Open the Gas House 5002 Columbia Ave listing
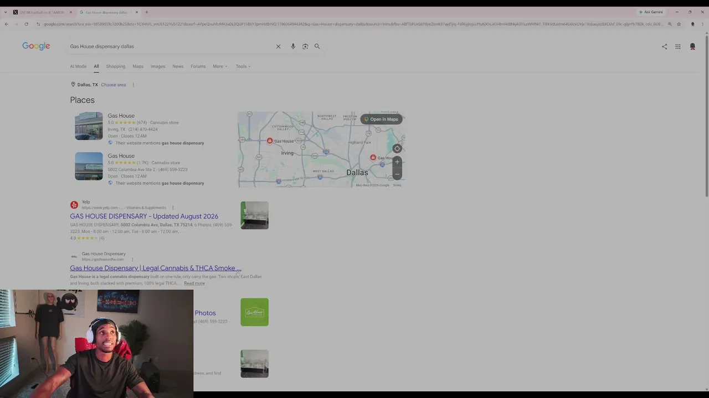The height and width of the screenshot is (398, 709). 121,156
